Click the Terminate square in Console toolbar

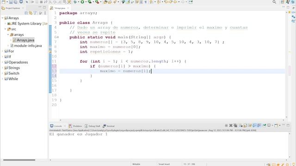click(x=226, y=125)
